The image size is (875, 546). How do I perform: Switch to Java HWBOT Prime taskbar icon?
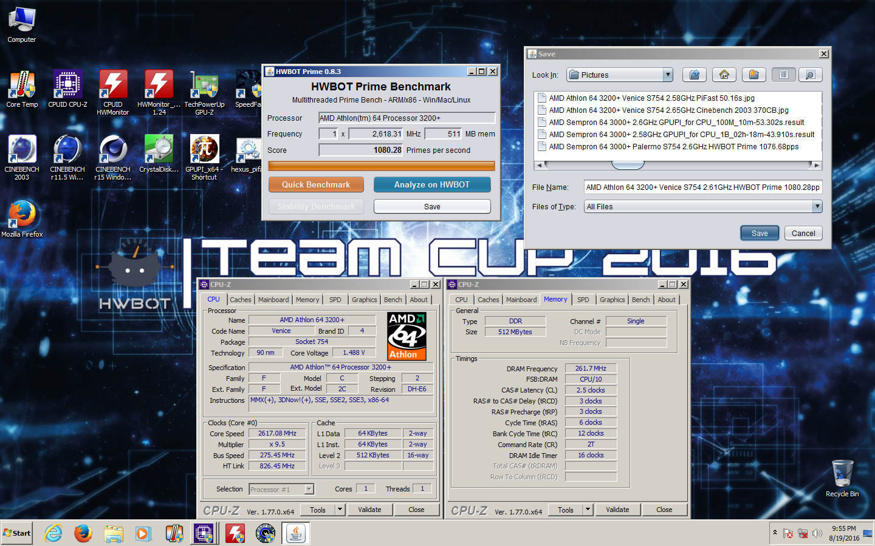point(296,533)
